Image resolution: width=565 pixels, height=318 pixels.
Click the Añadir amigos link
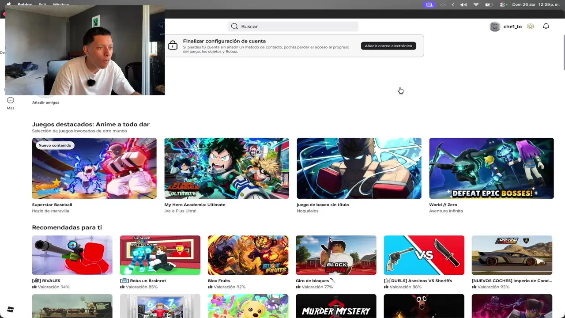click(45, 102)
